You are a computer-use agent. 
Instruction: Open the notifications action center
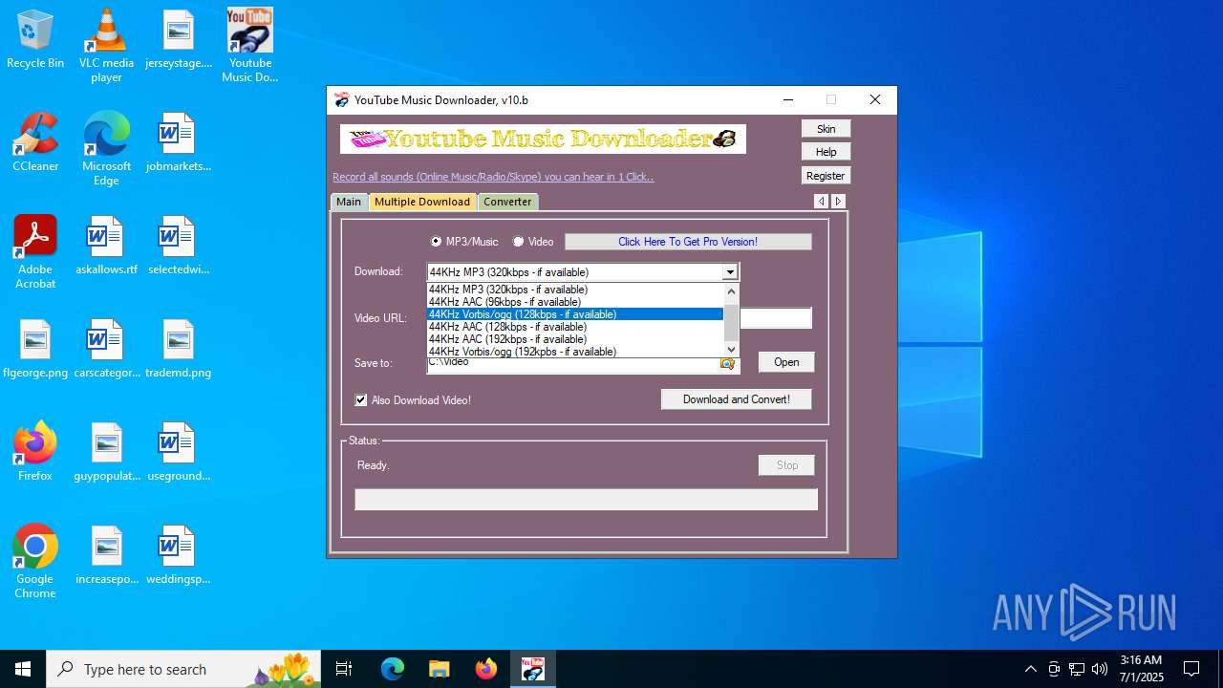click(x=1191, y=669)
